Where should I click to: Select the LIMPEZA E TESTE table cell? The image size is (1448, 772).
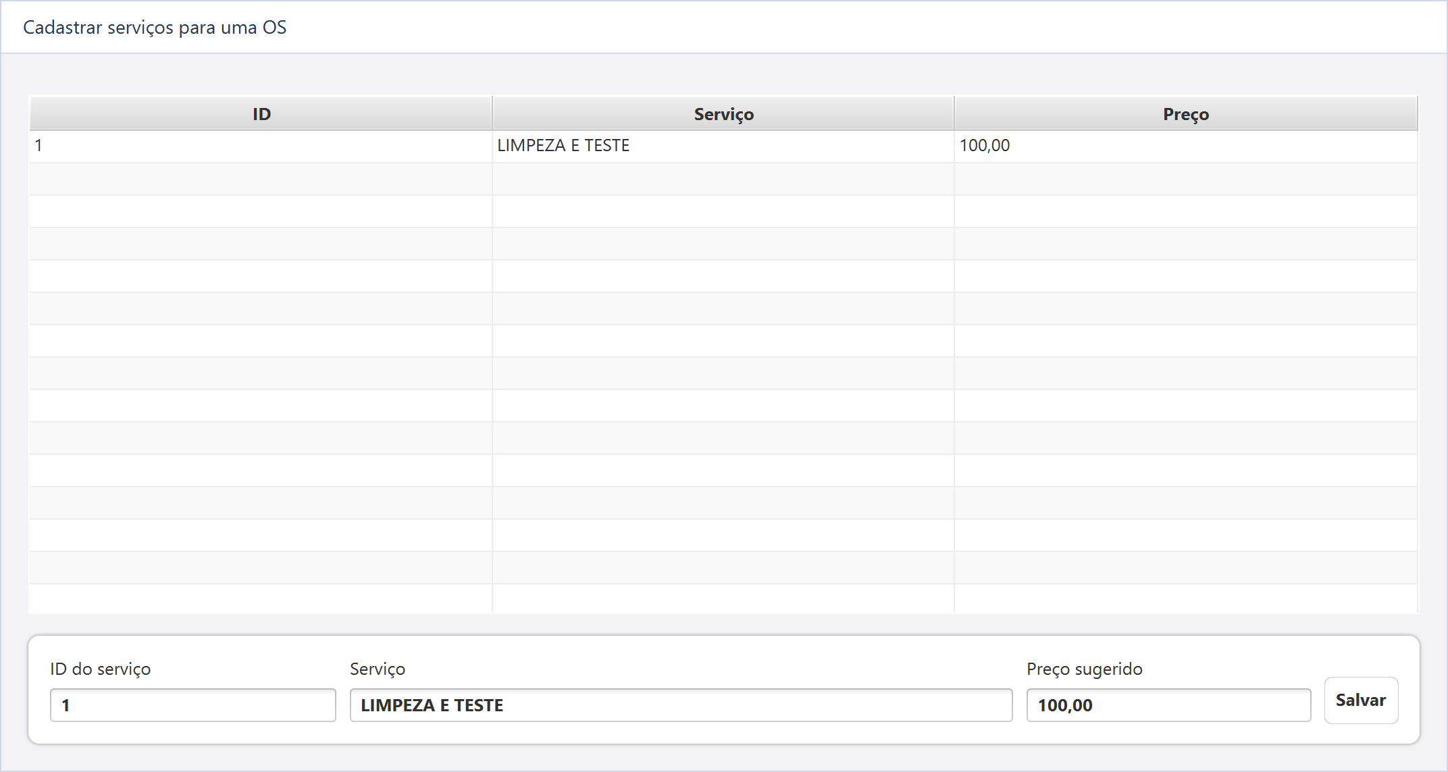tap(723, 146)
